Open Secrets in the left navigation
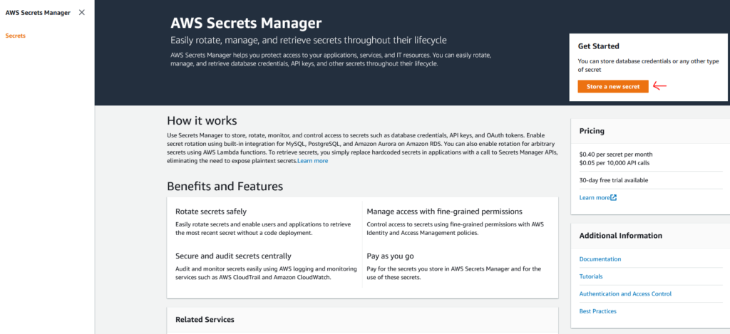 point(16,36)
